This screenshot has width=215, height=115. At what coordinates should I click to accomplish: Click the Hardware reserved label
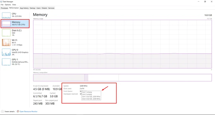coord(71,94)
